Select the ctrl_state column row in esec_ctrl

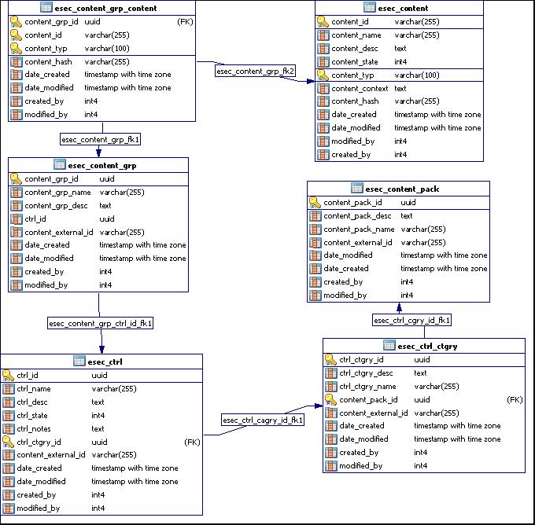click(32, 416)
